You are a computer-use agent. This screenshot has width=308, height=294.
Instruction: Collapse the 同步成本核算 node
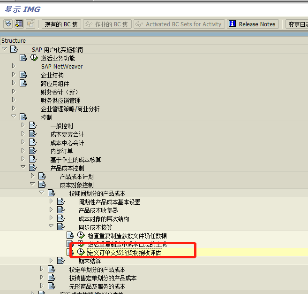(51, 226)
